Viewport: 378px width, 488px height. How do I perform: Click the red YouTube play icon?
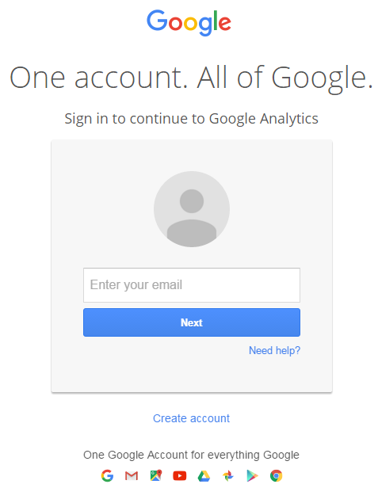[180, 475]
